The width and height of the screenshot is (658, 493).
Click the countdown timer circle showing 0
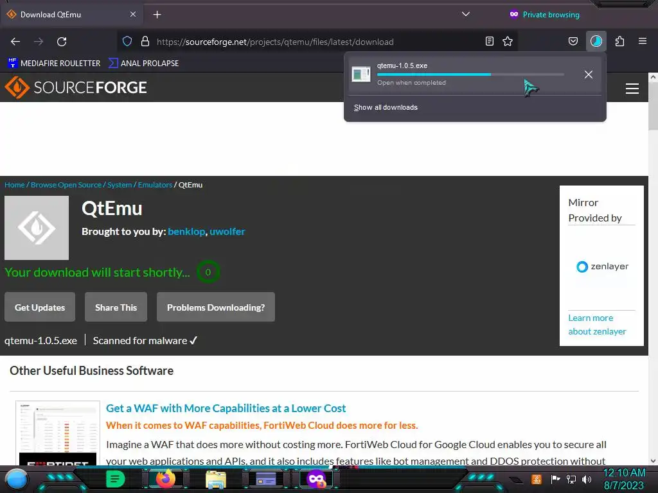[208, 272]
